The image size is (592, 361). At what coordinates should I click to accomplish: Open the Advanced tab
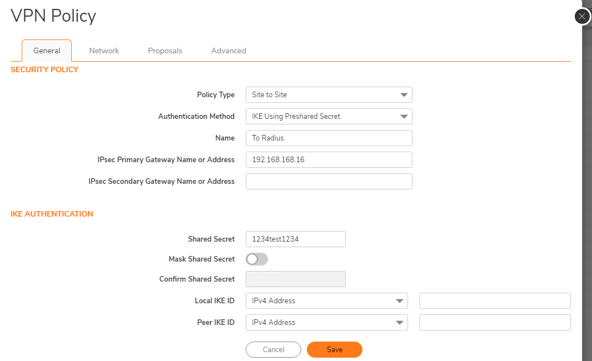point(228,51)
